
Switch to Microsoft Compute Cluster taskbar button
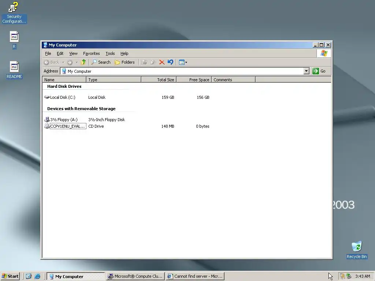pyautogui.click(x=135, y=276)
